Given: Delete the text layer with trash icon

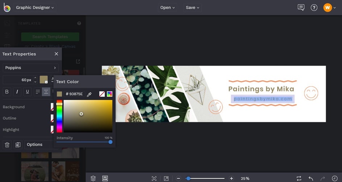Looking at the screenshot, I should tap(7, 145).
